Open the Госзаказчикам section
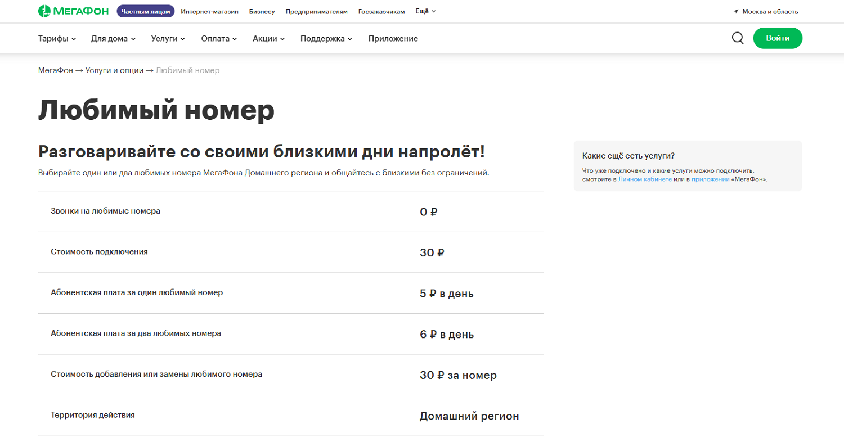The height and width of the screenshot is (442, 844). tap(381, 11)
